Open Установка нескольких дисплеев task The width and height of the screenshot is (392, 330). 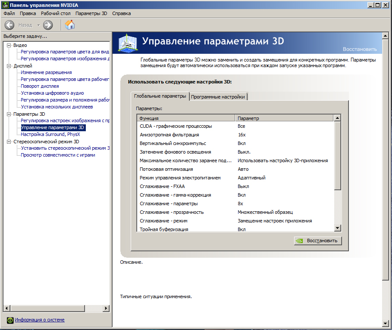pos(57,107)
